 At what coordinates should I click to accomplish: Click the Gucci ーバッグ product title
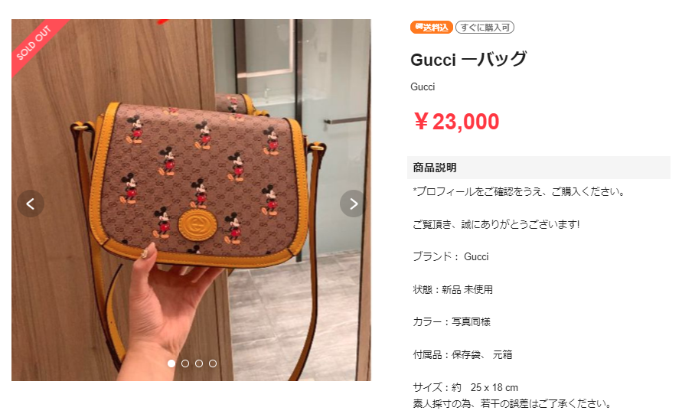pos(468,59)
